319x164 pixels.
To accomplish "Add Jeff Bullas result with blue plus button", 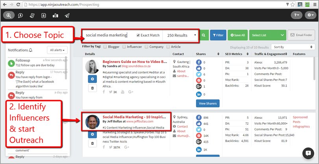I will coord(93,134).
